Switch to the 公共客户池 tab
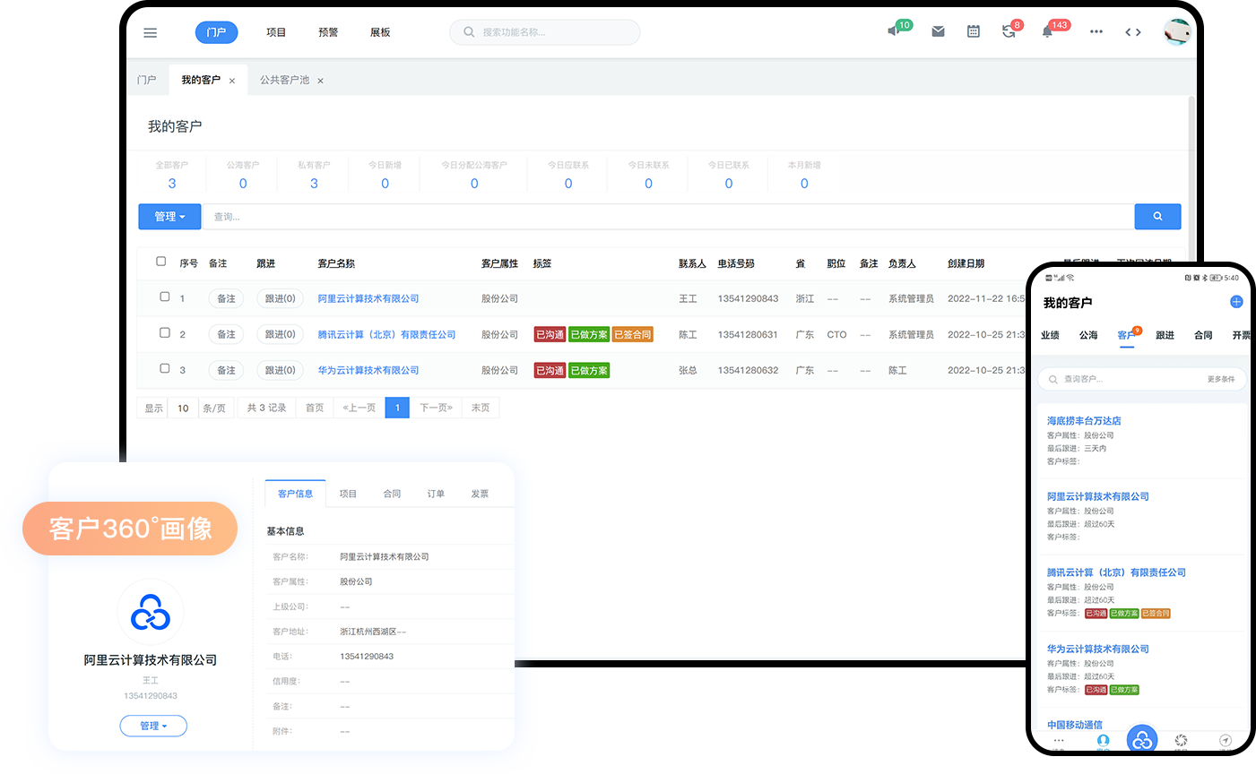The image size is (1256, 774). coord(284,80)
